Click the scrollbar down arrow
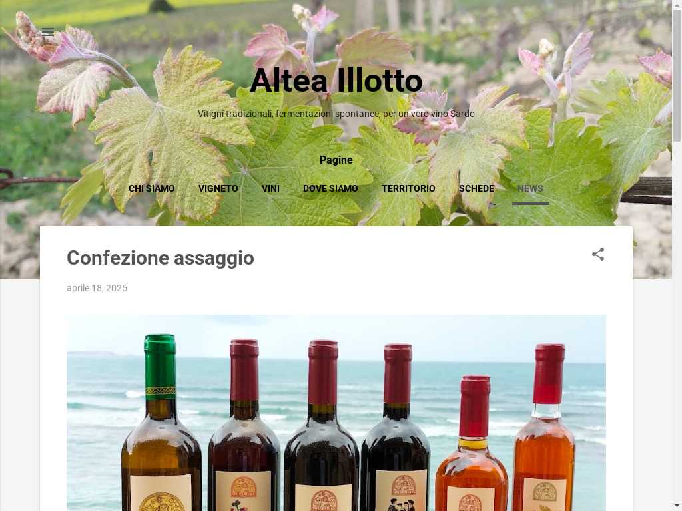The height and width of the screenshot is (511, 682). point(677,507)
